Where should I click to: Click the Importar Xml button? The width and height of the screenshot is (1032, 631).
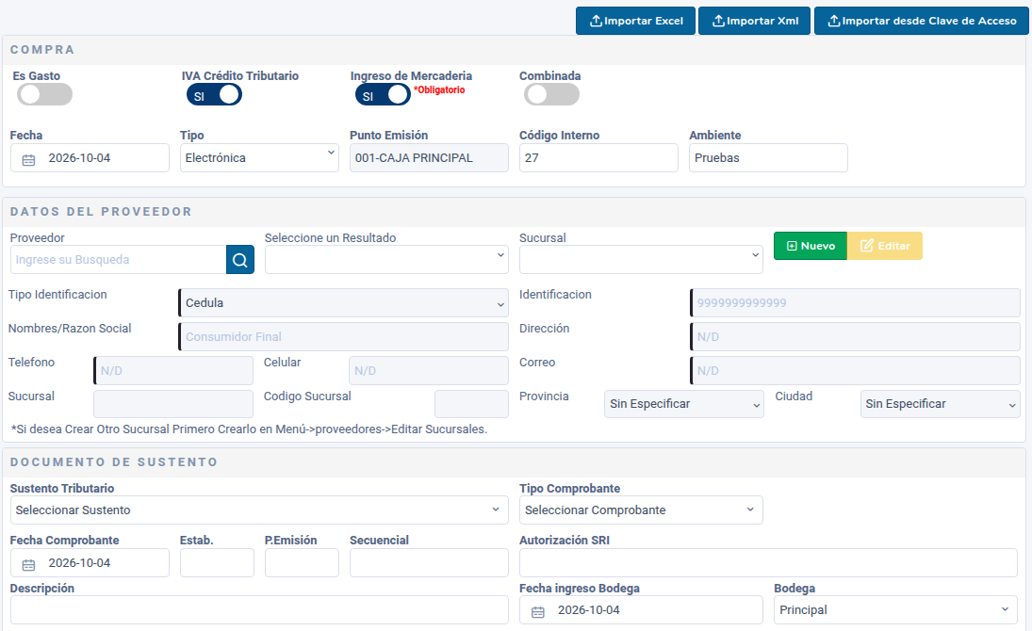click(754, 21)
